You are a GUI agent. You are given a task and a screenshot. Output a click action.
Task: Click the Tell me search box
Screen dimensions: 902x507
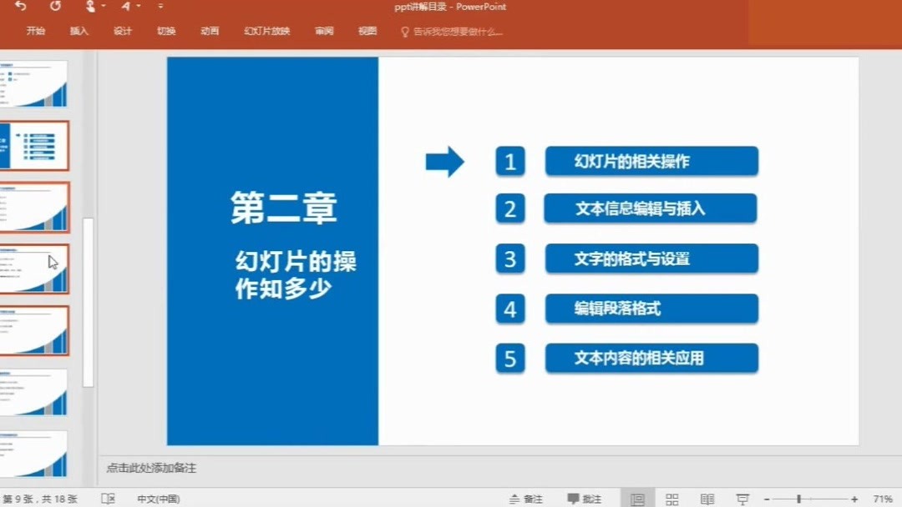click(x=452, y=32)
